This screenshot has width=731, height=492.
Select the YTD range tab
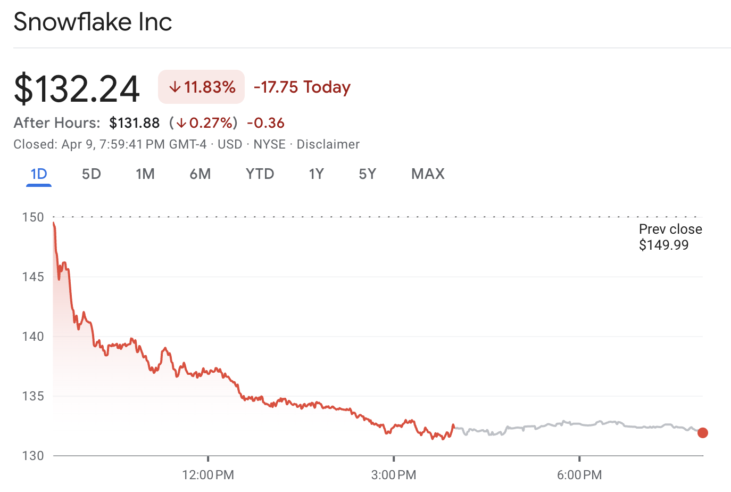260,174
